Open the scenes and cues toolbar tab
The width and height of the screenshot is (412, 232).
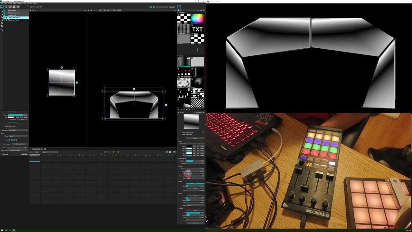[10, 6]
